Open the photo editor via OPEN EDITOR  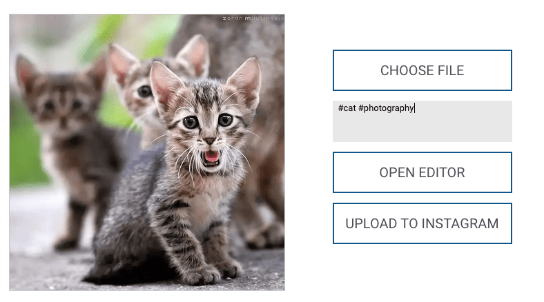[422, 172]
